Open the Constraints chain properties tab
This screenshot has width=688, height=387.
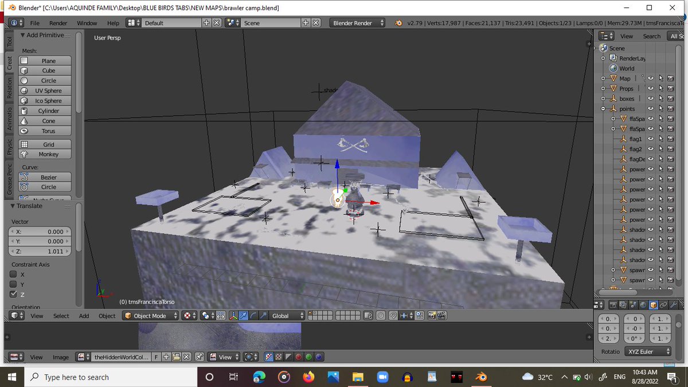coord(663,305)
